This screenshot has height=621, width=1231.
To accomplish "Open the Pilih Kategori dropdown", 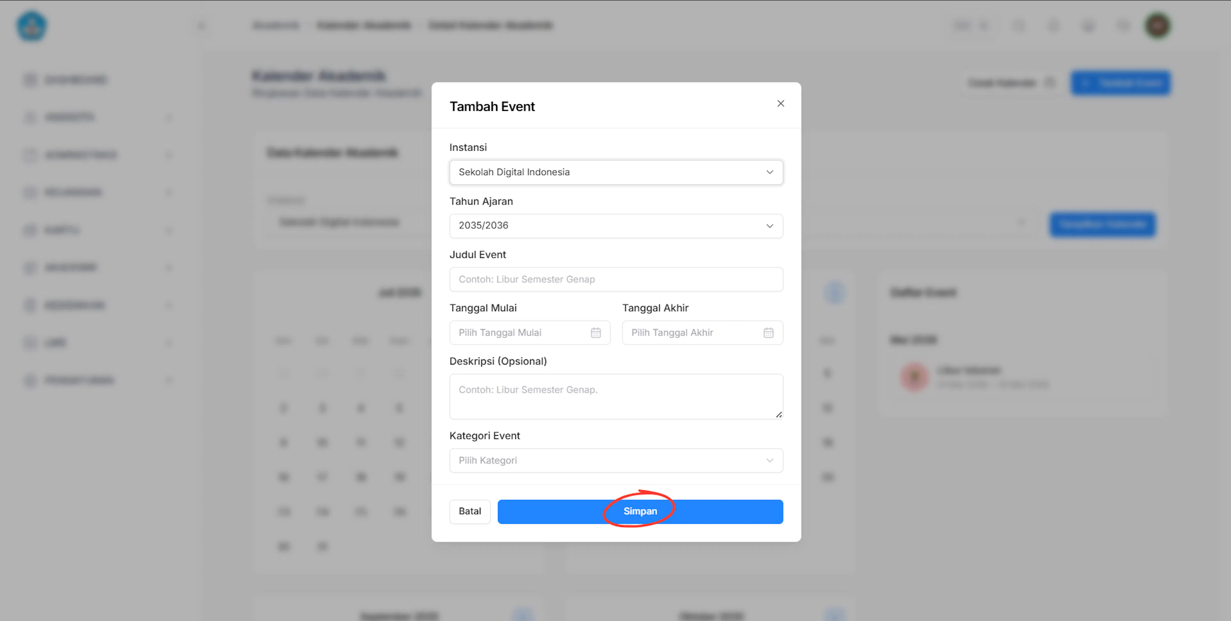I will pyautogui.click(x=616, y=460).
